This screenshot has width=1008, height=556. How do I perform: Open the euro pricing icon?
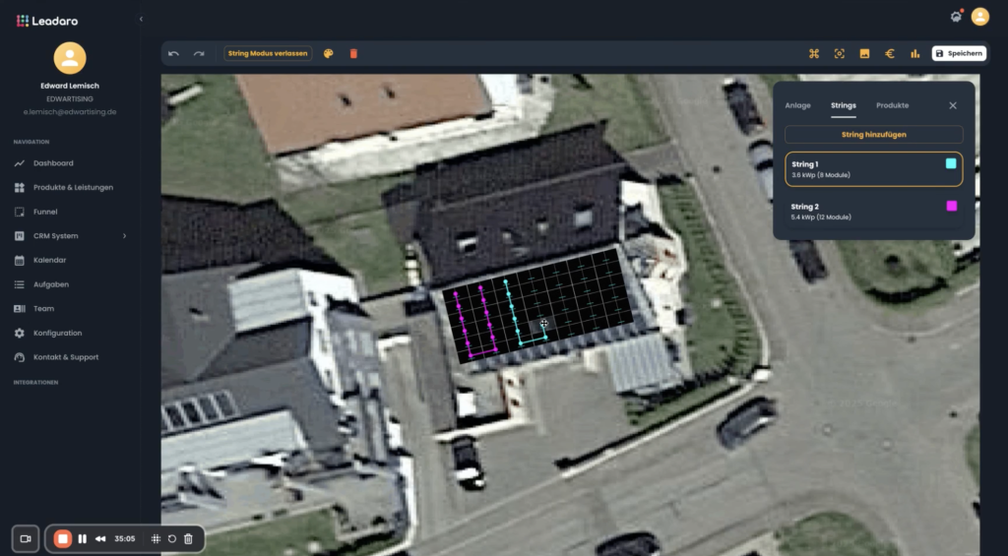pos(890,53)
